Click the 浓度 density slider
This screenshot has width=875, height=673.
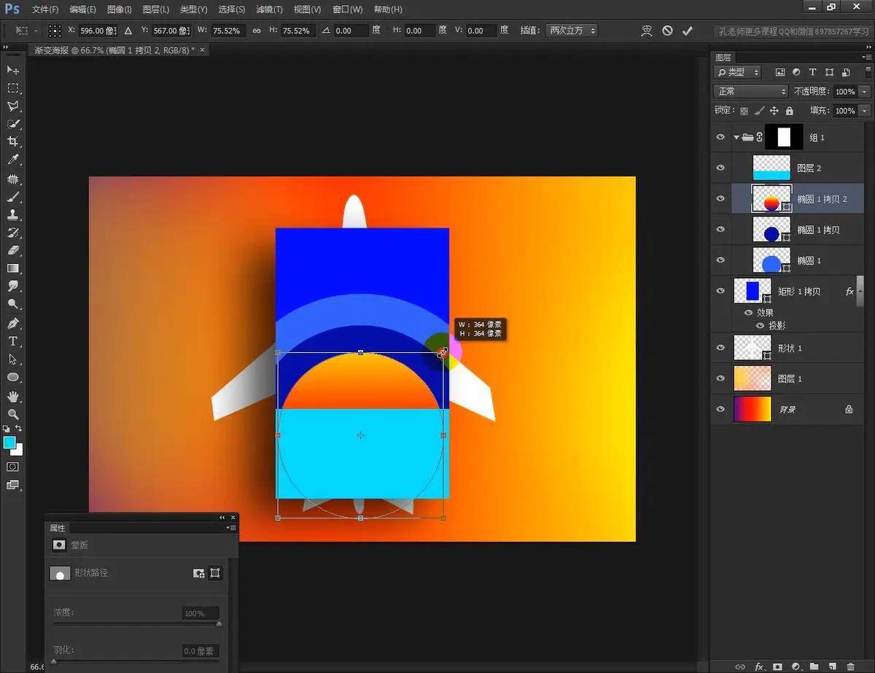(136, 623)
